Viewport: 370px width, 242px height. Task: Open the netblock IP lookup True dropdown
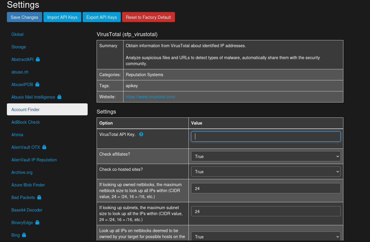pos(266,237)
